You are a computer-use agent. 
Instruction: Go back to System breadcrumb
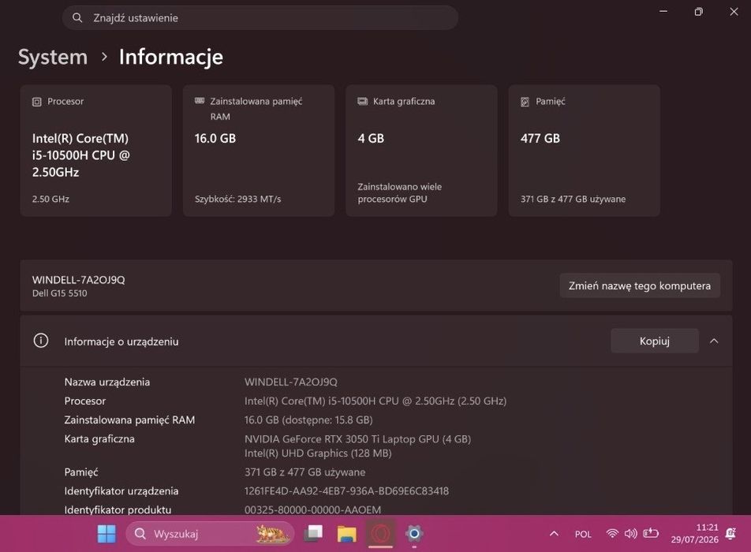click(53, 57)
